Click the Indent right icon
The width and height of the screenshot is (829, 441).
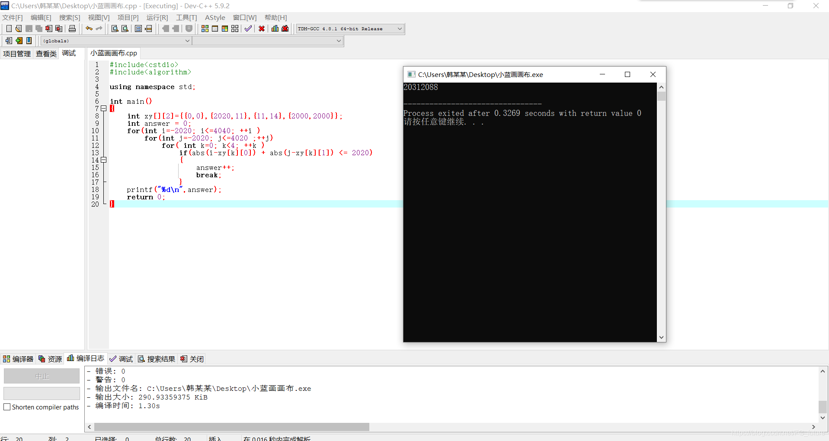tap(176, 29)
